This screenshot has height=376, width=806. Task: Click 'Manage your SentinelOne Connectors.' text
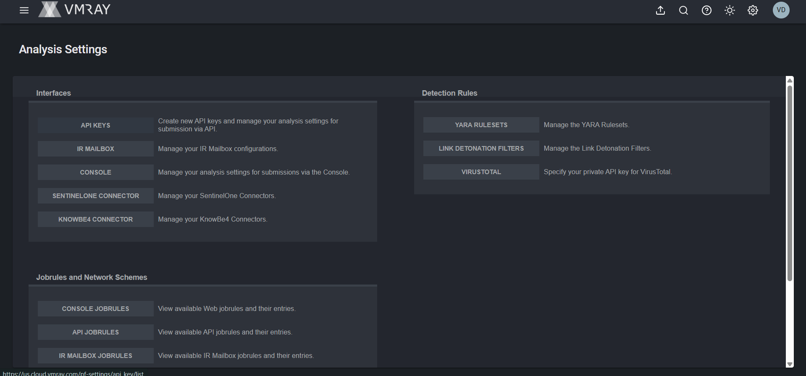[x=217, y=196]
